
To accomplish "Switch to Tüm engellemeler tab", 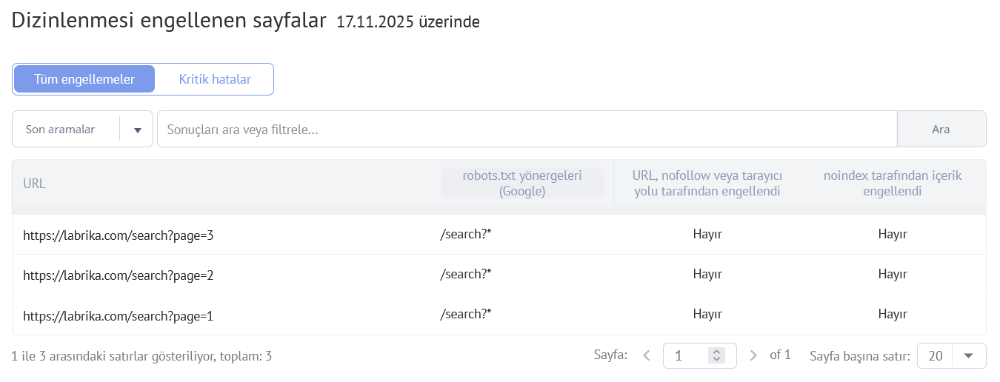I will click(x=84, y=79).
